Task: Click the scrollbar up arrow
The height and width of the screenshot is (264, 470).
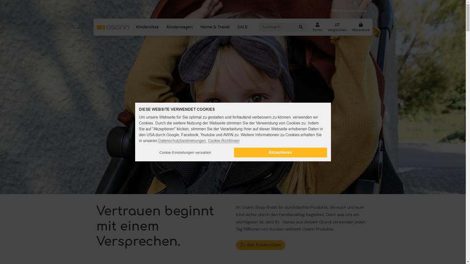Action: [468, 2]
